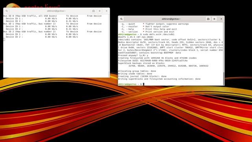Click the bottom prompt in right terminal

tap(131, 84)
